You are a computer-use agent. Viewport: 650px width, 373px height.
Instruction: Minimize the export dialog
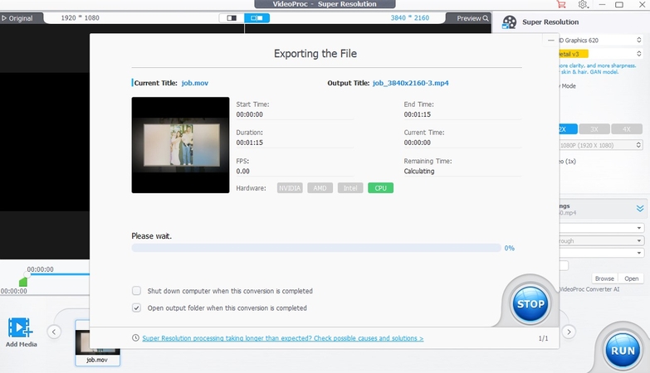550,40
